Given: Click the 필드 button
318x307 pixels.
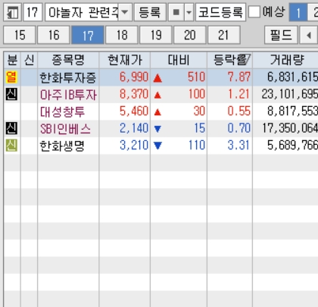Looking at the screenshot, I should click(281, 35).
